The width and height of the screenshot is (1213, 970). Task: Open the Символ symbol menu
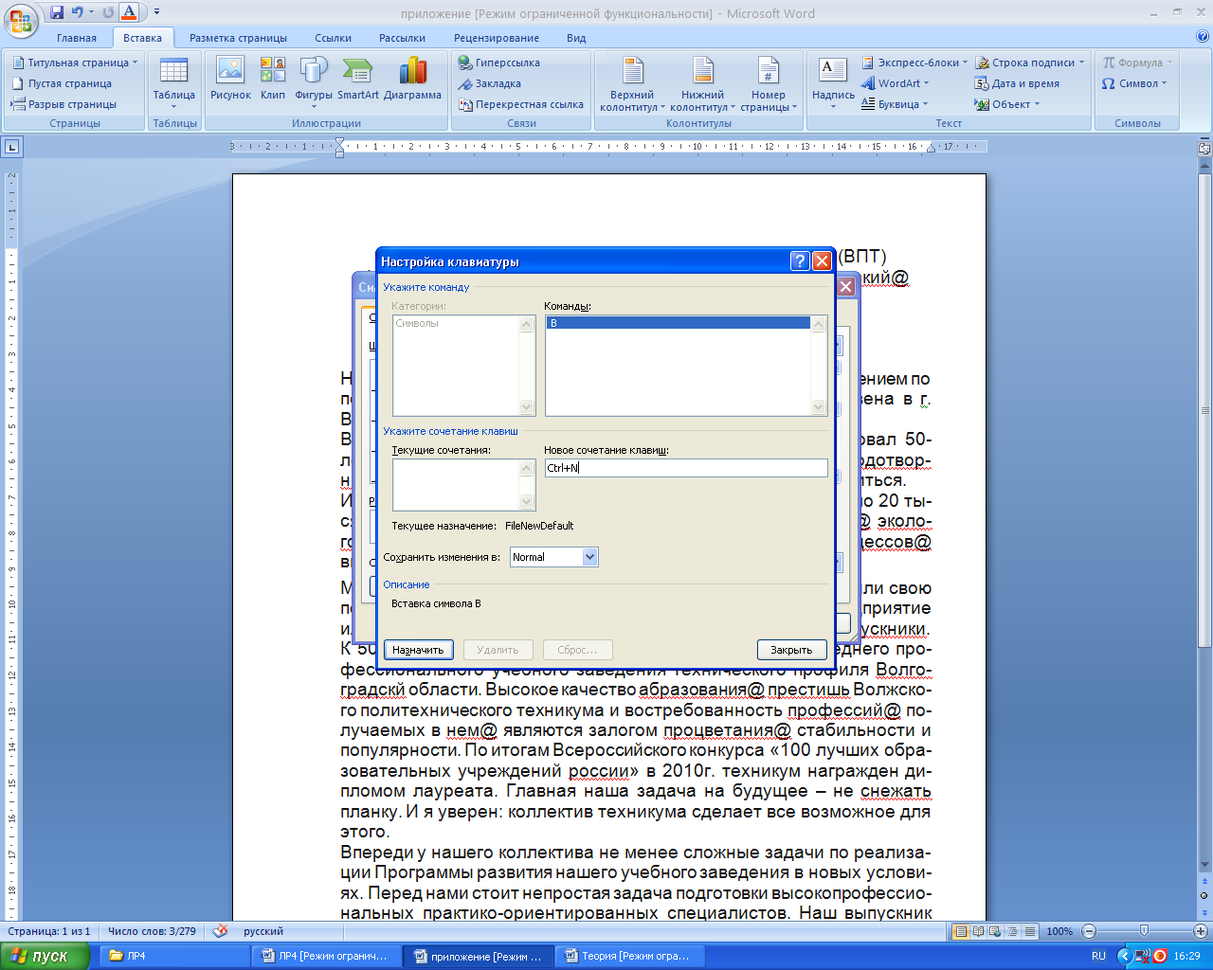(1134, 83)
